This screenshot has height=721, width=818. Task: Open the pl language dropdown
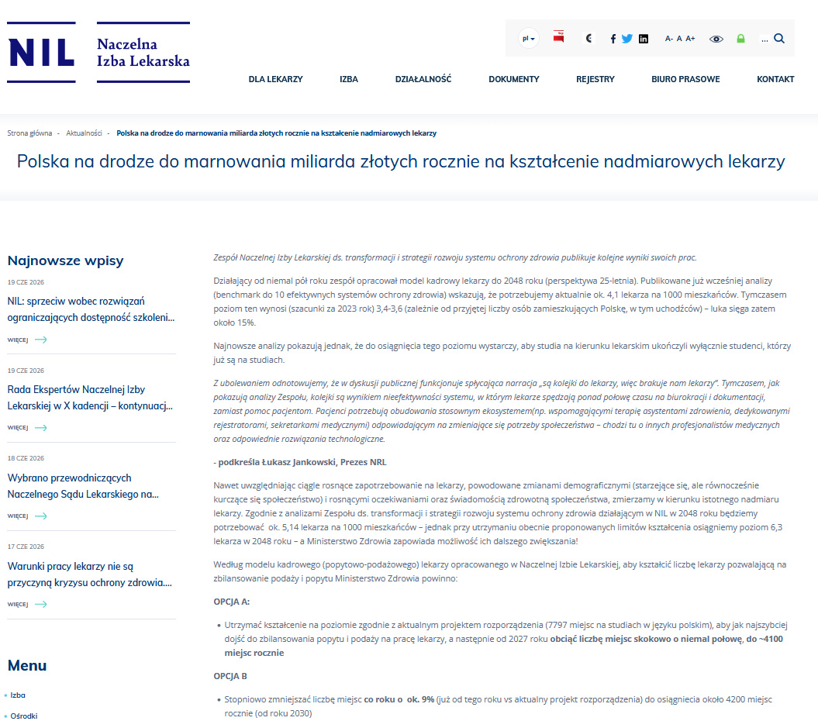(x=529, y=39)
